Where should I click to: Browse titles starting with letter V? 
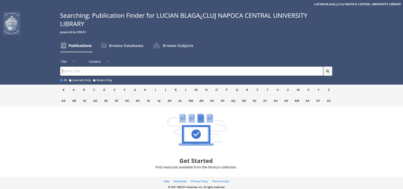tap(288, 90)
